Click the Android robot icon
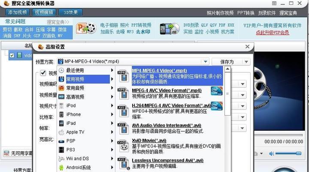This screenshot has width=309, height=172. (x=61, y=167)
